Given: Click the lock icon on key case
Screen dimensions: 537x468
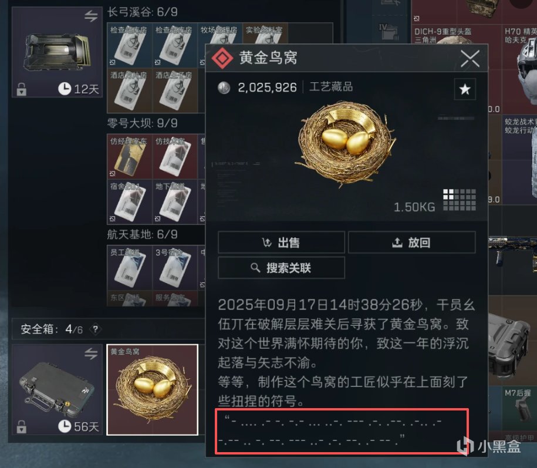Looking at the screenshot, I should [22, 89].
